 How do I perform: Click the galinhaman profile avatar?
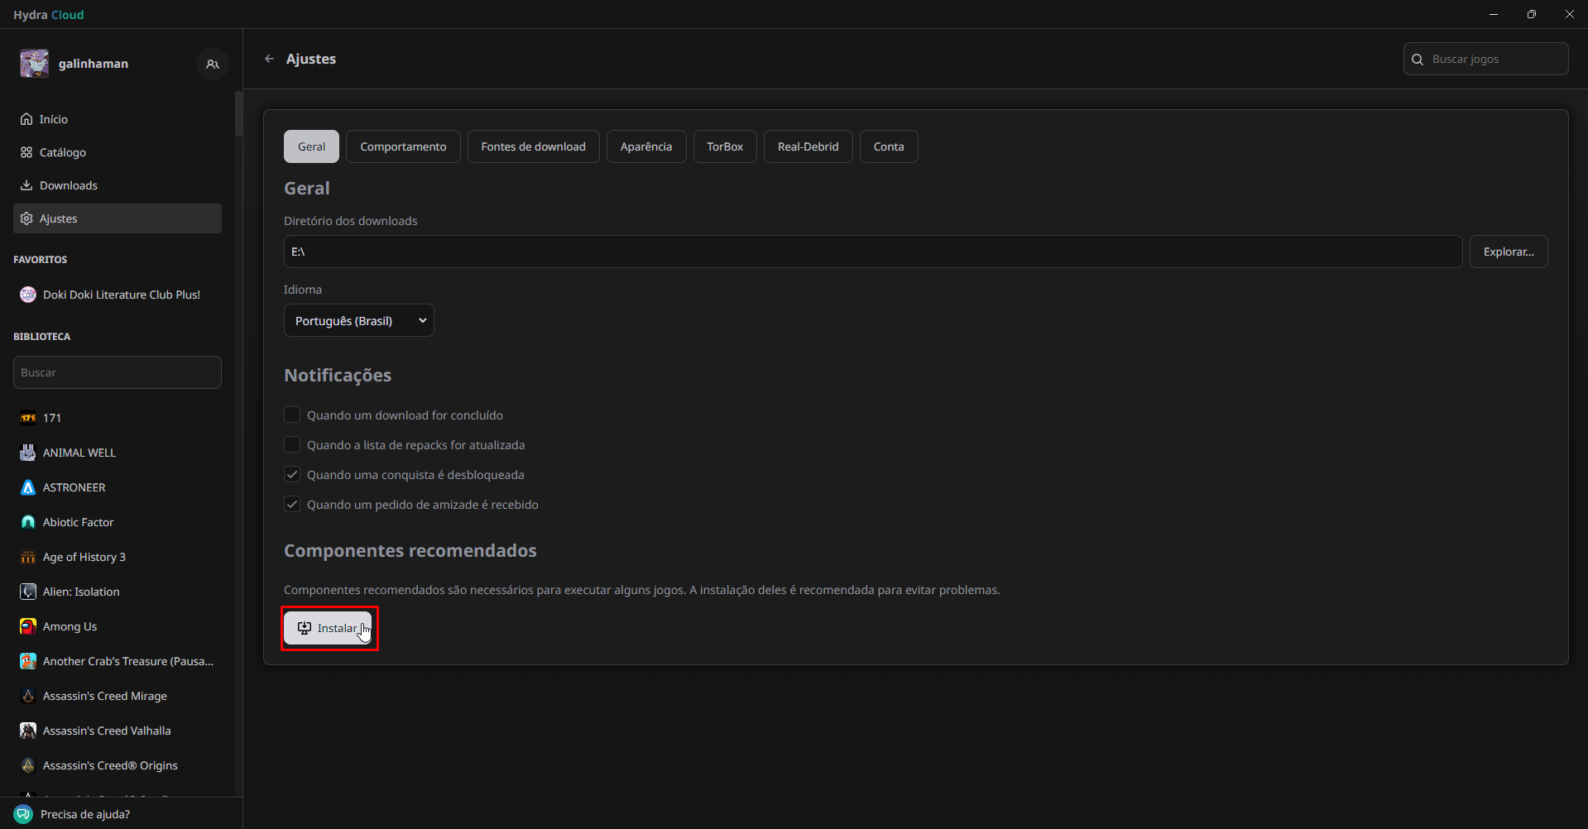coord(35,64)
